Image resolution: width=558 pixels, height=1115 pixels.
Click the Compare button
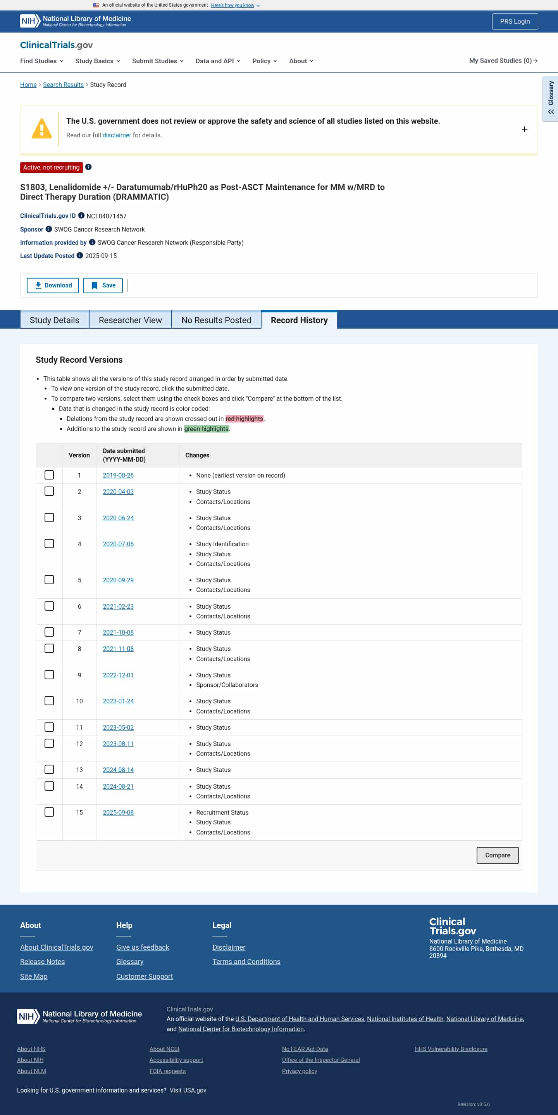[498, 855]
